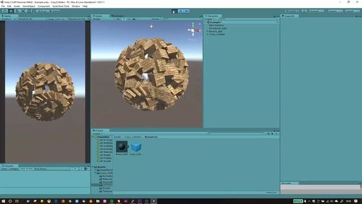362x204 pixels.
Task: Click Crazy_Colliders in the breadcrumb path
Action: [x=133, y=137]
